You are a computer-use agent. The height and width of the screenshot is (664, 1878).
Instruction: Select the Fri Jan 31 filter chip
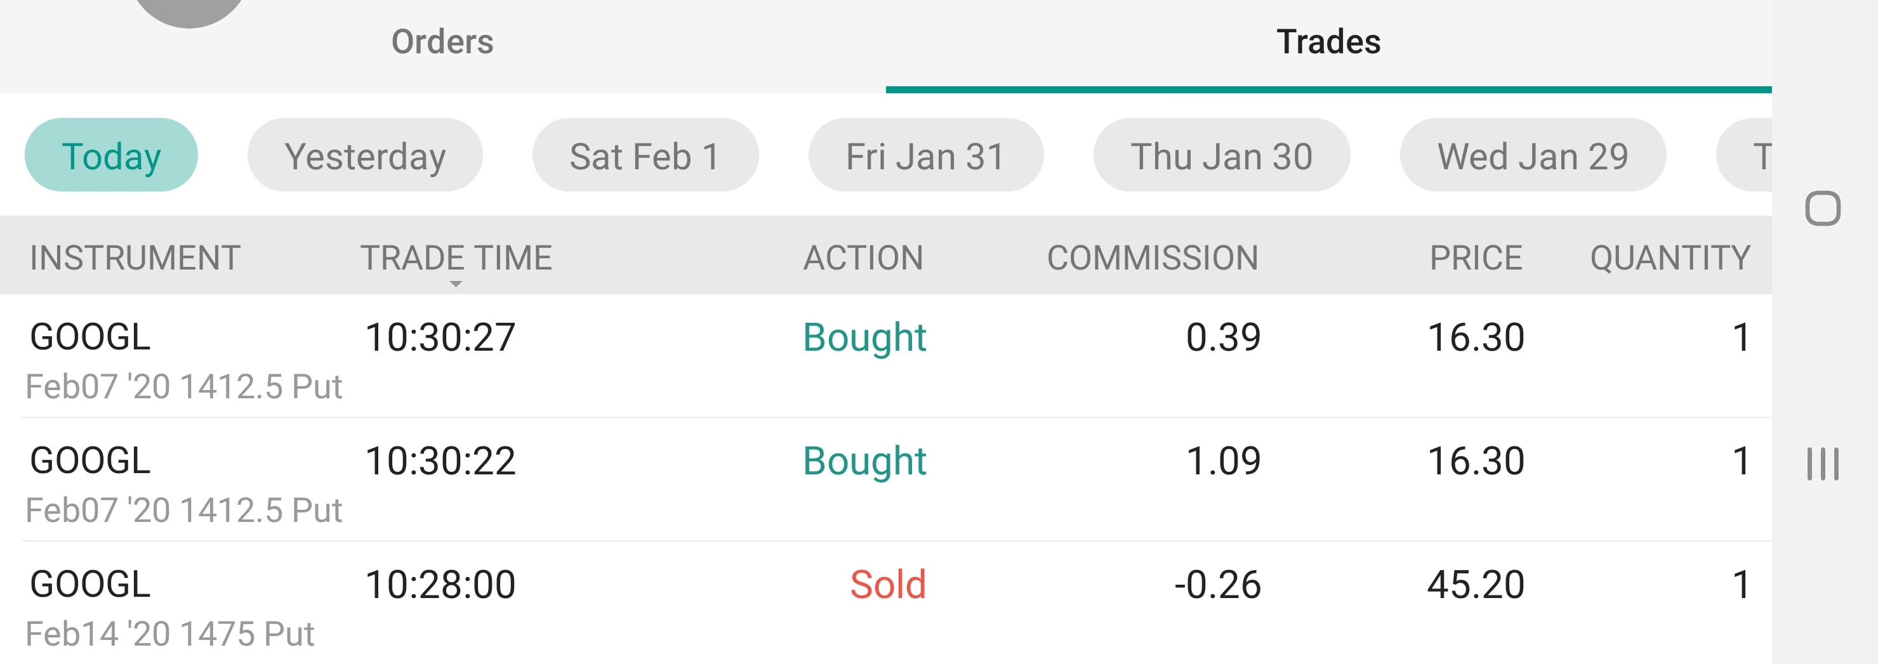pyautogui.click(x=926, y=155)
